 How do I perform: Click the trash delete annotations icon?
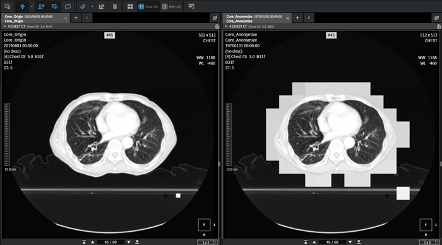pos(115,6)
